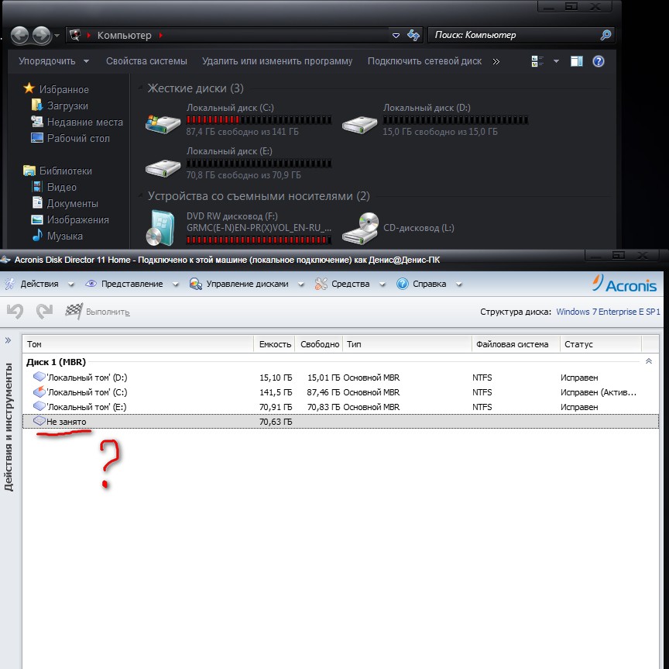
Task: Sort volumes by the Статус column header
Action: click(x=600, y=344)
